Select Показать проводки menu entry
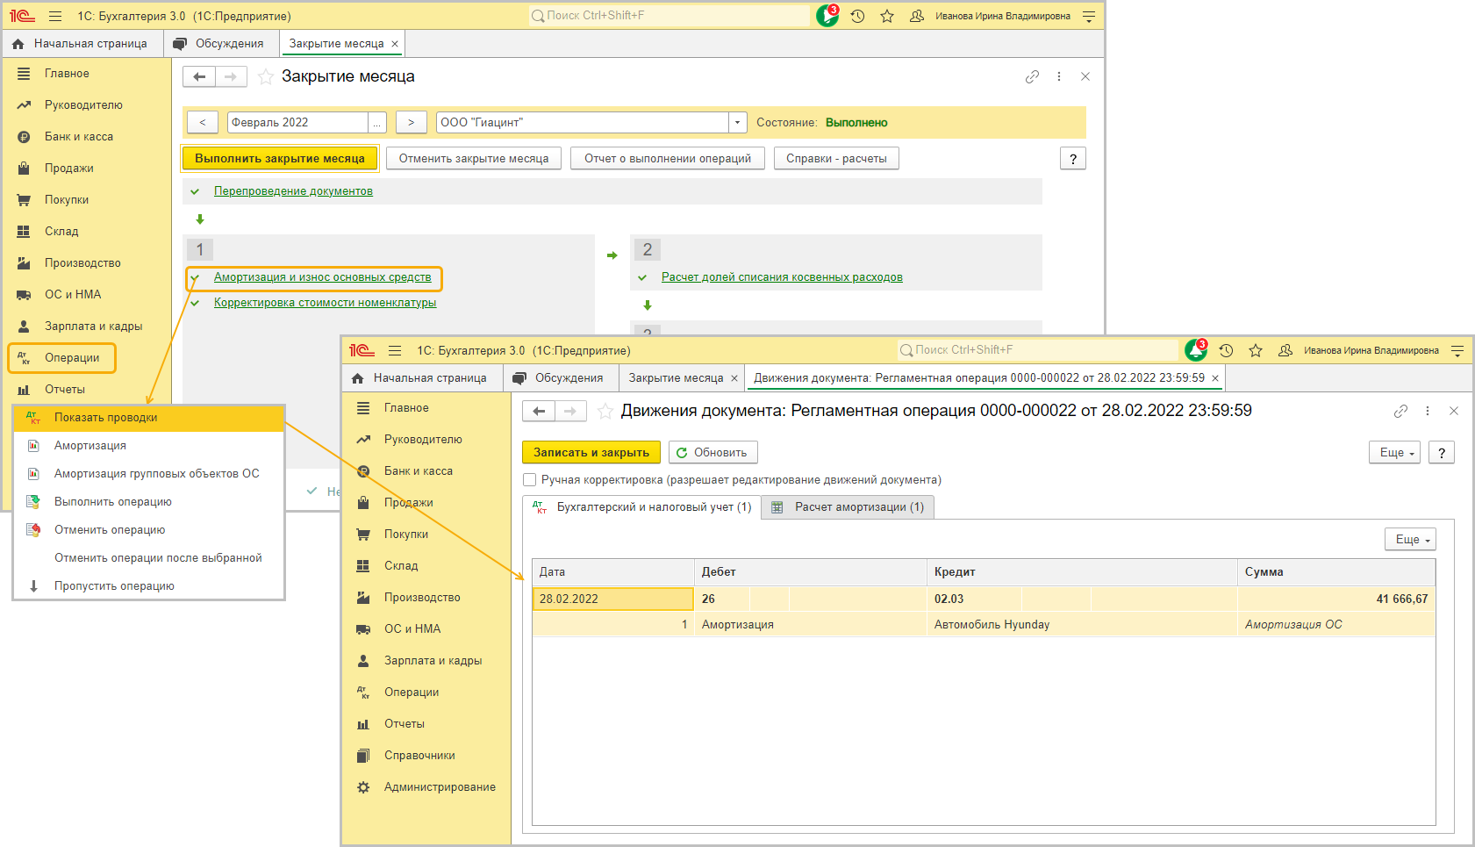This screenshot has height=847, width=1475. [149, 418]
